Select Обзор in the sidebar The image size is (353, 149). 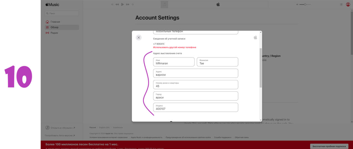(55, 27)
